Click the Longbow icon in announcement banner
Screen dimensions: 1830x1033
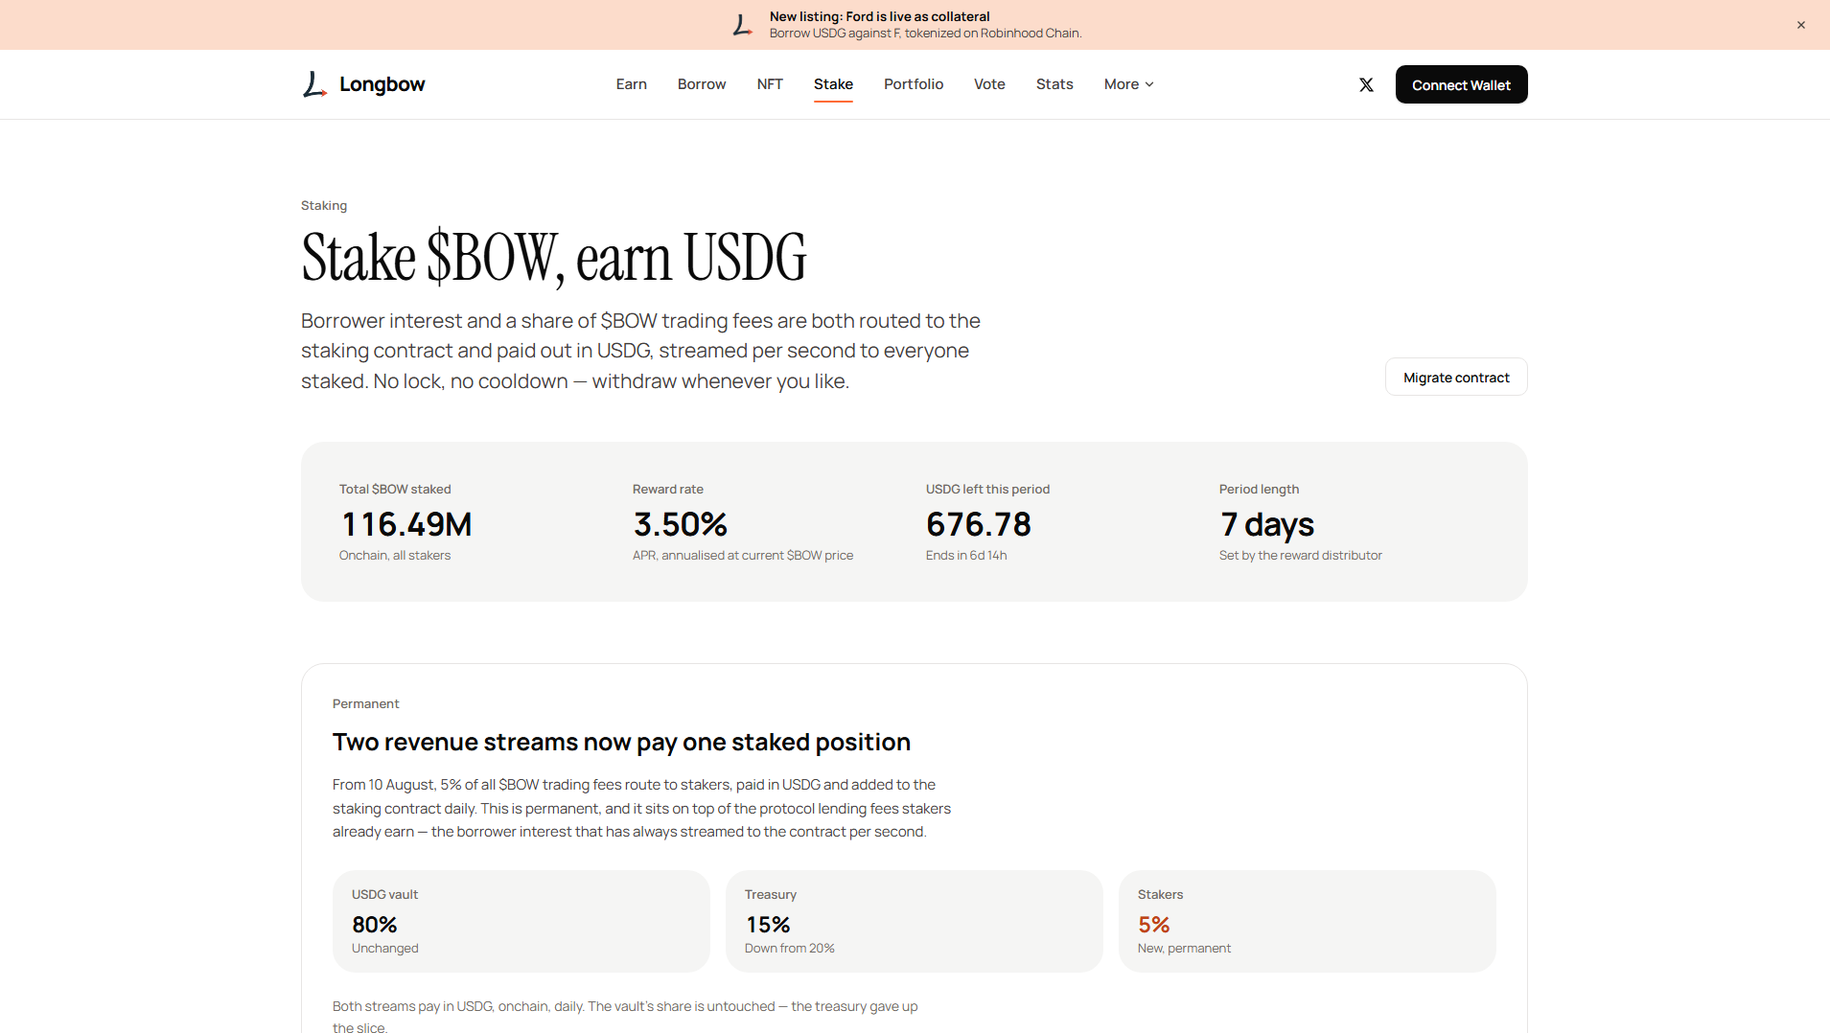click(x=743, y=25)
